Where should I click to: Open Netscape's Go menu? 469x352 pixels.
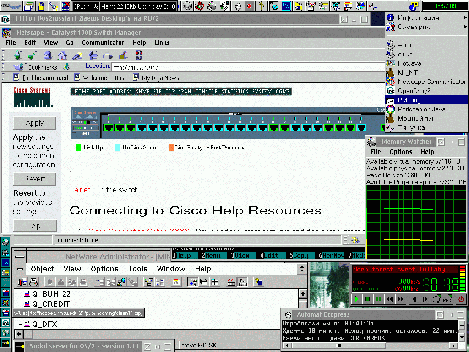[x=70, y=43]
